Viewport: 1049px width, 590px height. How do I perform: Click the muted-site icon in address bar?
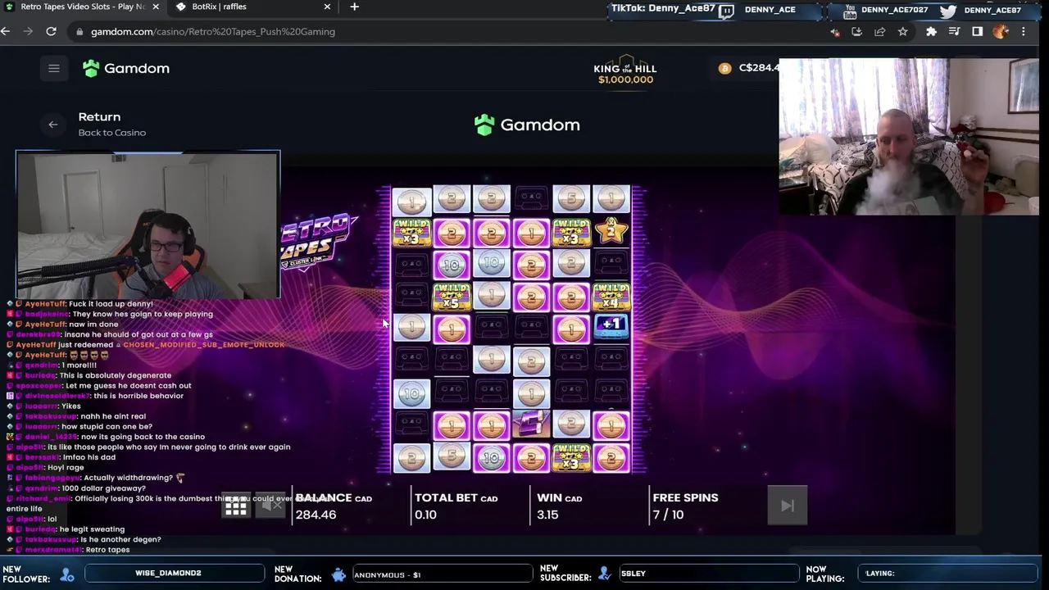(x=834, y=31)
